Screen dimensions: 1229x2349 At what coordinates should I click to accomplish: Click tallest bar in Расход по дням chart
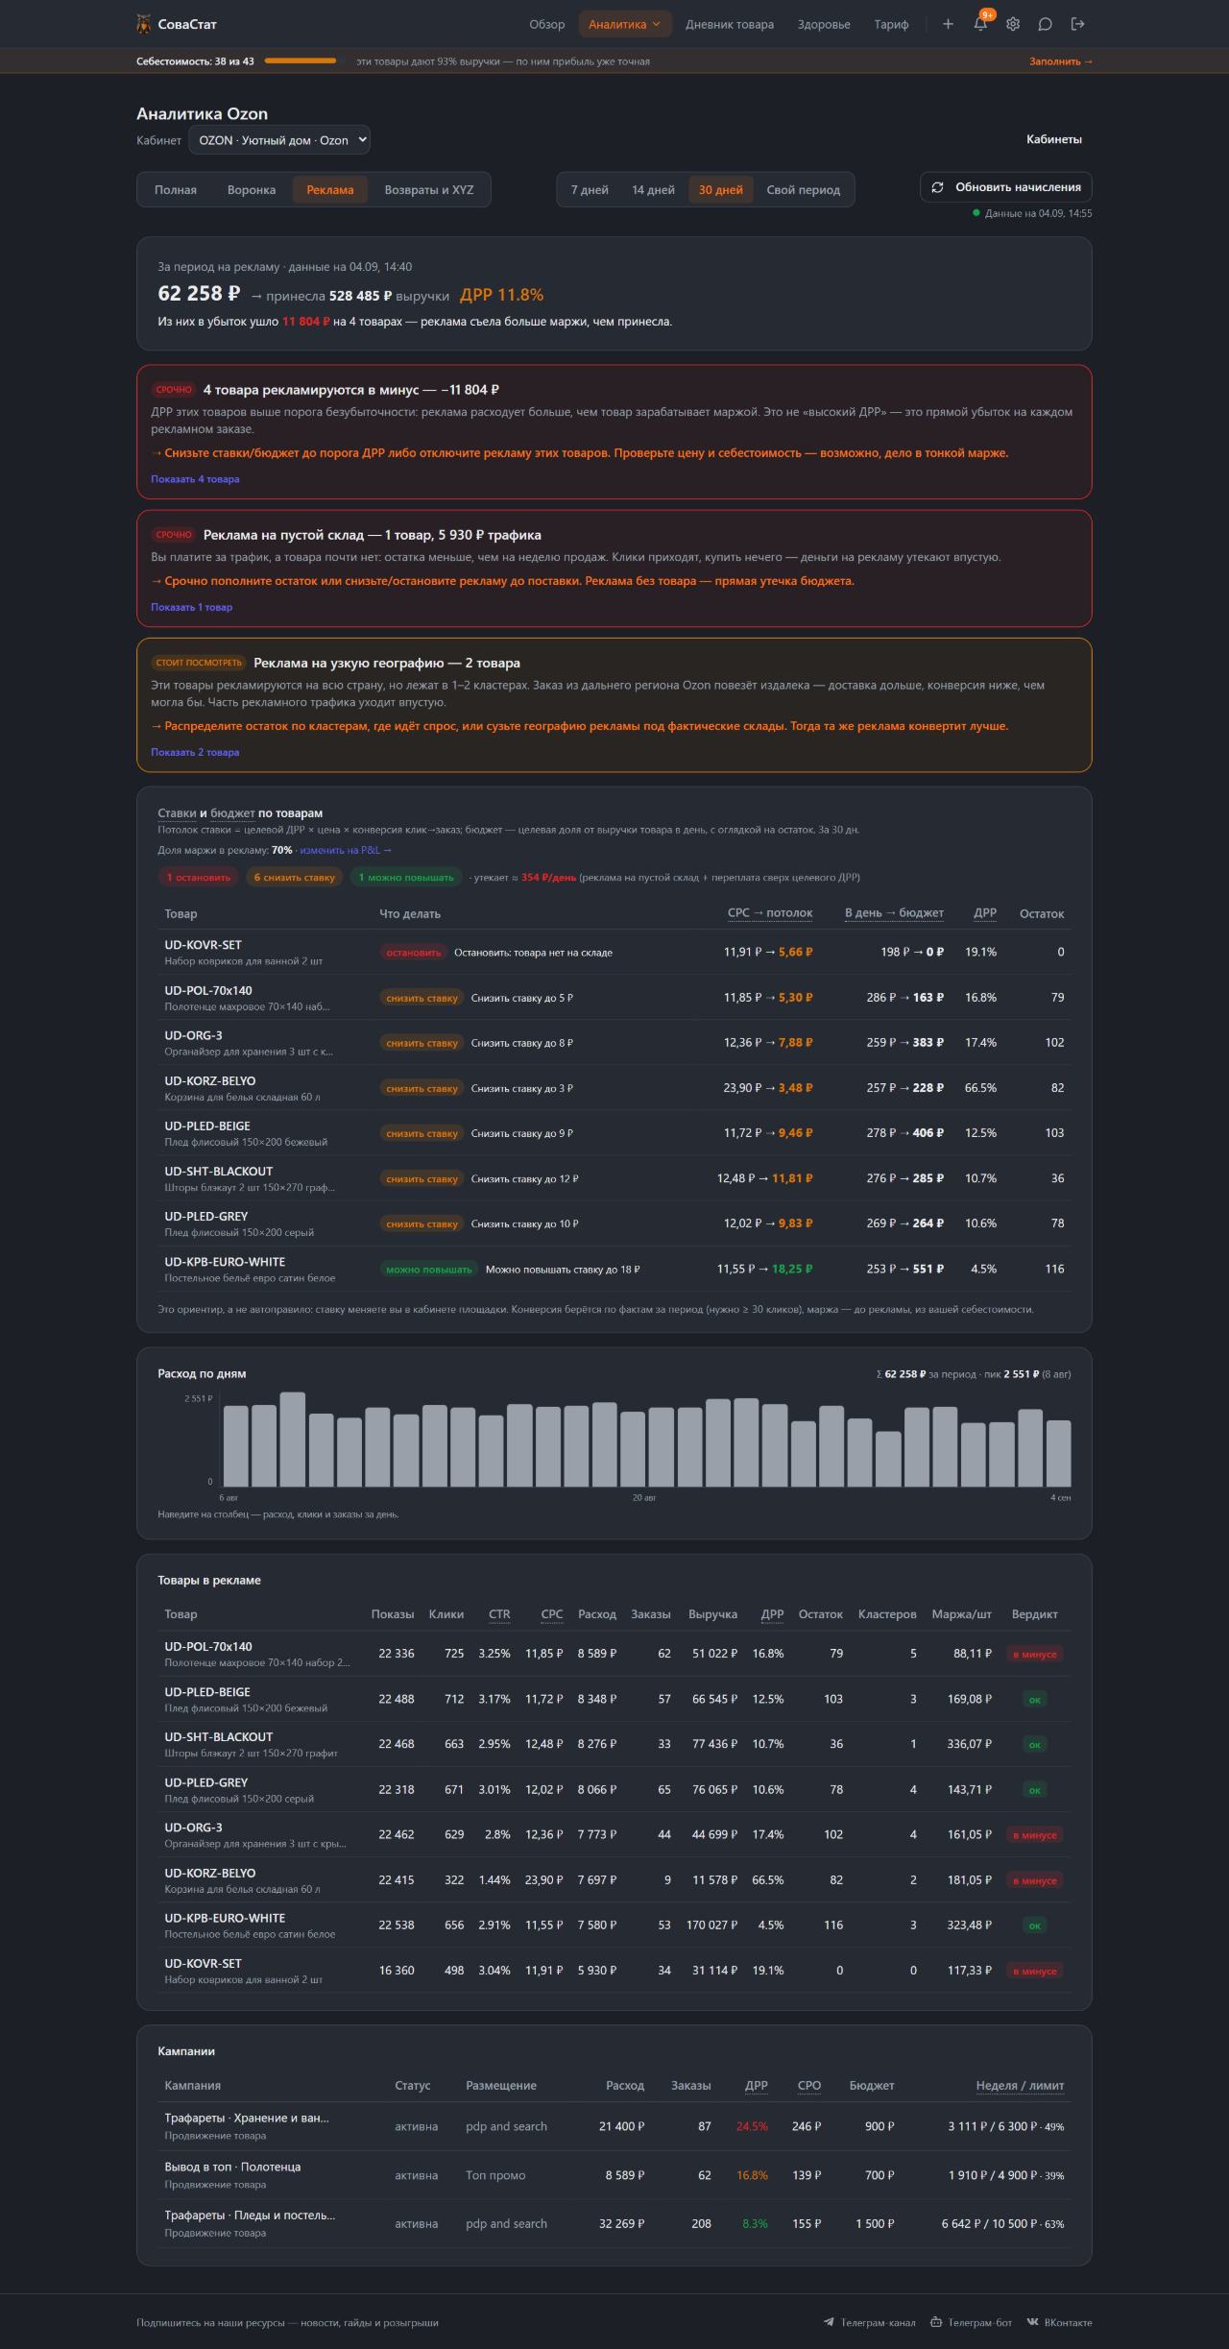tap(293, 1439)
